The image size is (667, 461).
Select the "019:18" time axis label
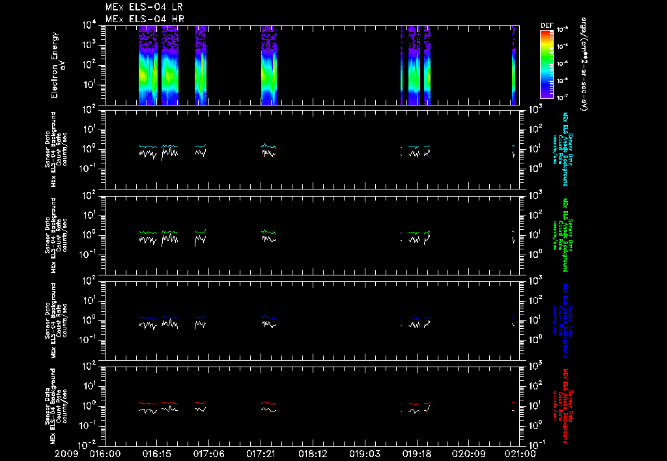416,454
